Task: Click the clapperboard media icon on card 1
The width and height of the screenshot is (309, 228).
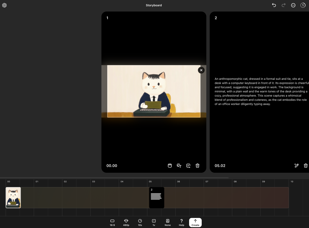Action: 170,166
